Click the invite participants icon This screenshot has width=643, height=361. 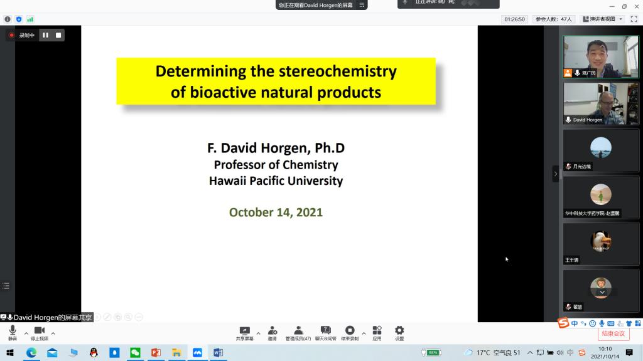273,332
